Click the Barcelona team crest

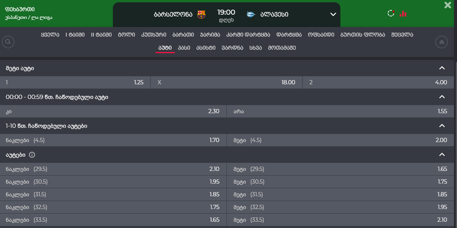tap(201, 14)
